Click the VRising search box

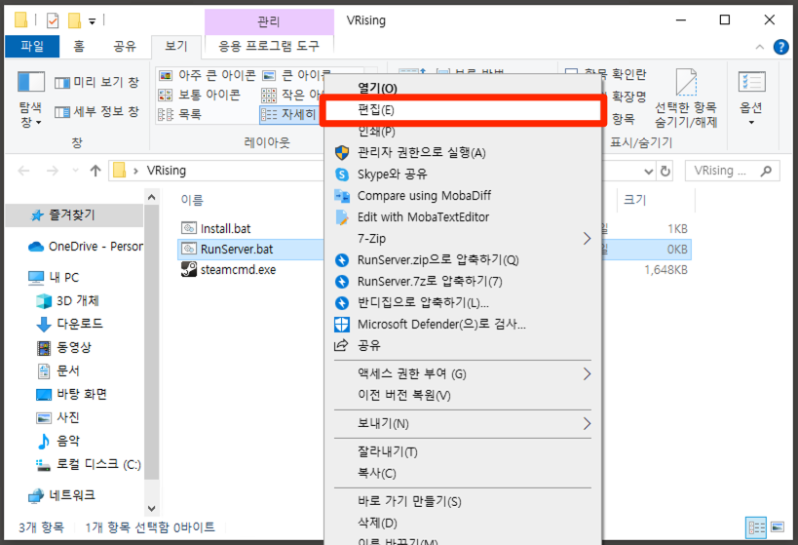[x=733, y=171]
